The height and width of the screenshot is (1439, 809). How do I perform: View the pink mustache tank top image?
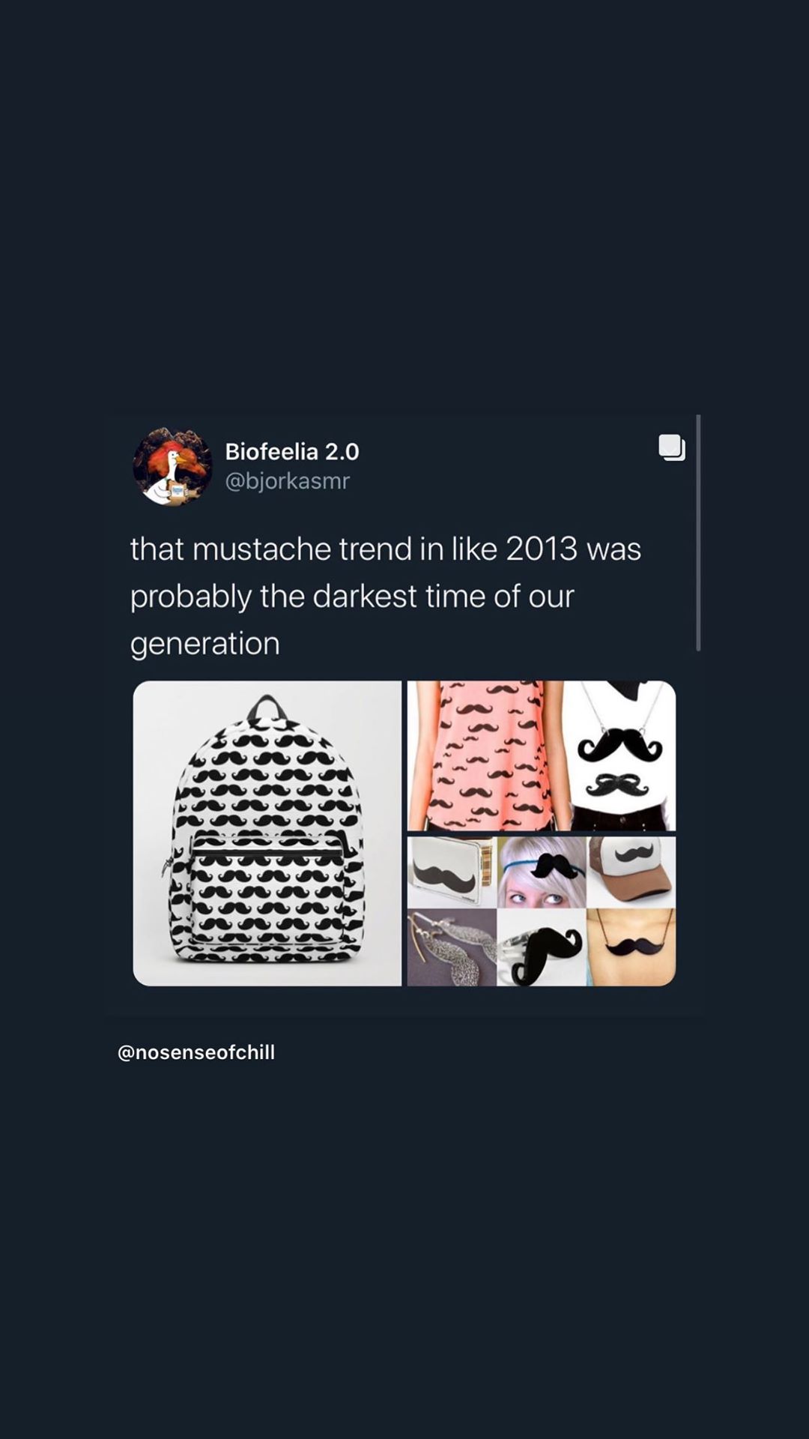485,755
